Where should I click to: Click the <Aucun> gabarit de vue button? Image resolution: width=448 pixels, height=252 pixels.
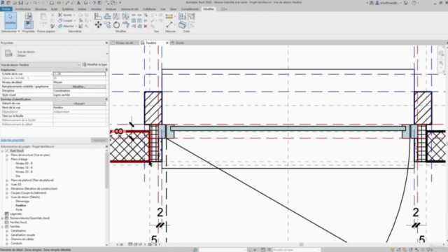pos(79,104)
